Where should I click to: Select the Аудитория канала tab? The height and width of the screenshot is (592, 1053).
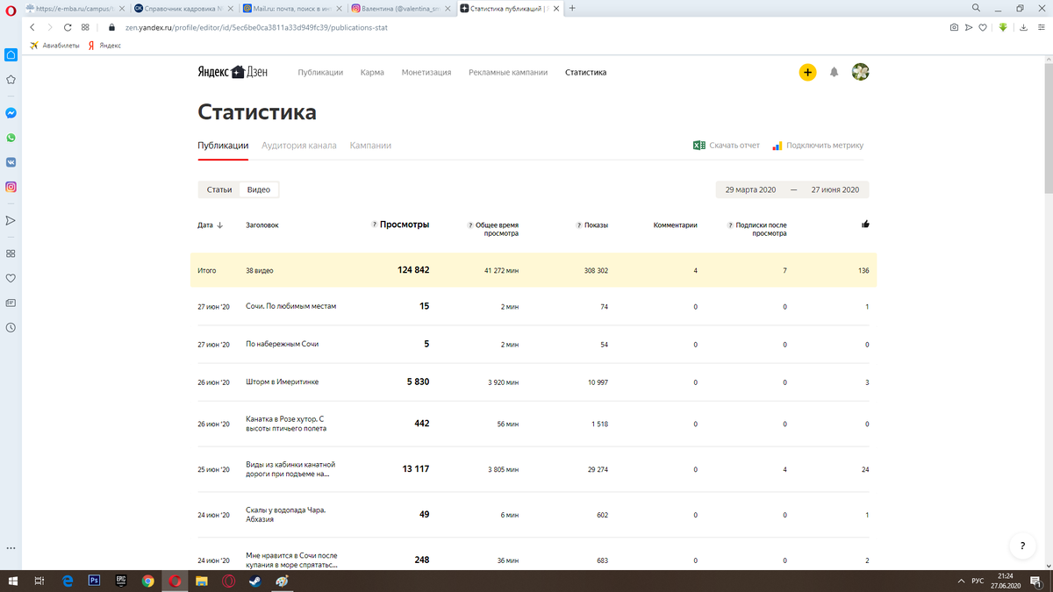tap(299, 146)
